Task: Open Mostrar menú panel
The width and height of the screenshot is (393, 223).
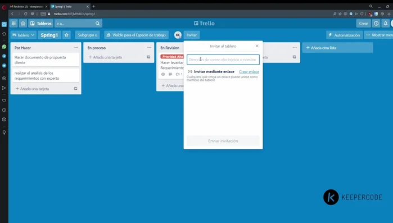Action: coord(378,35)
